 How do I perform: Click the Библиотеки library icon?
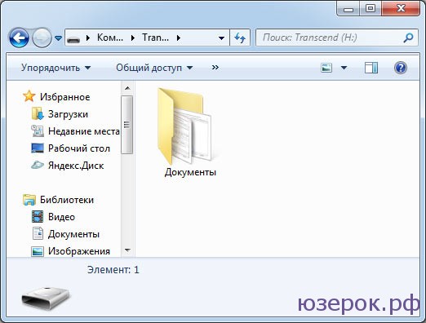(29, 200)
